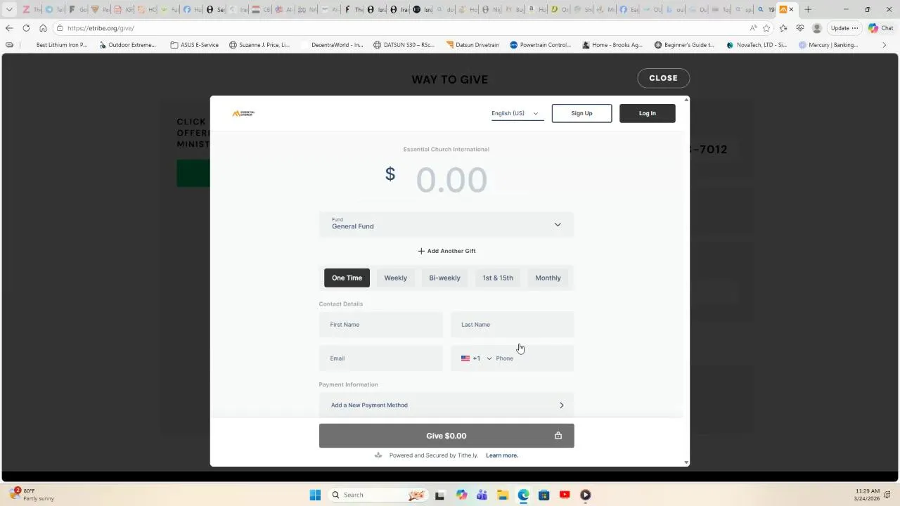Add this page to favorites with the star icon
The width and height of the screenshot is (900, 506).
coord(766,28)
